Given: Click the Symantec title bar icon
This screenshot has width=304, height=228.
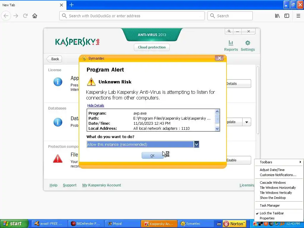Looking at the screenshot, I should click(84, 58).
